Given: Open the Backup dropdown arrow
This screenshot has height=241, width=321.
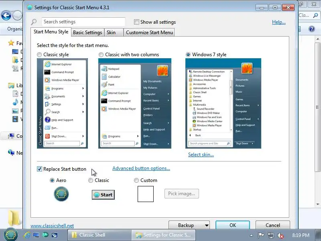Looking at the screenshot, I should pyautogui.click(x=207, y=225).
